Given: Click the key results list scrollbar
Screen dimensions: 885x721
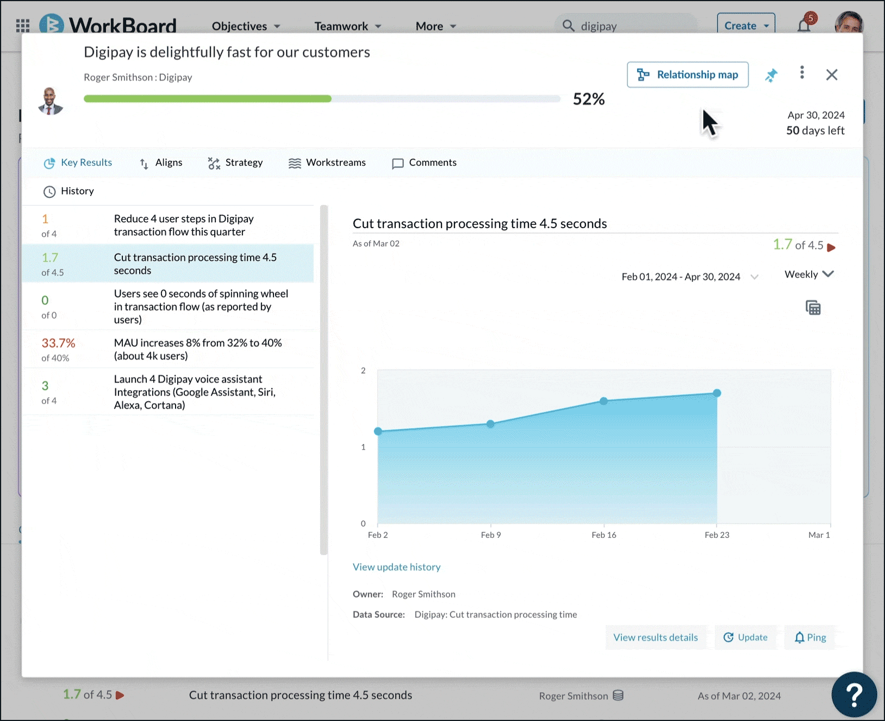Looking at the screenshot, I should coord(324,380).
